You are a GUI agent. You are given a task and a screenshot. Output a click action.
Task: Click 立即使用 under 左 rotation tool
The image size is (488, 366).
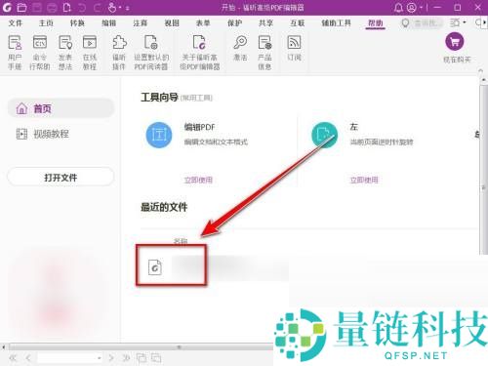coord(364,180)
